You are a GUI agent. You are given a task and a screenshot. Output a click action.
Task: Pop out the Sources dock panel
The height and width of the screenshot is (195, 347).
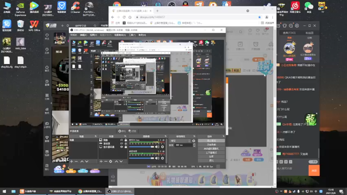pos(125,136)
